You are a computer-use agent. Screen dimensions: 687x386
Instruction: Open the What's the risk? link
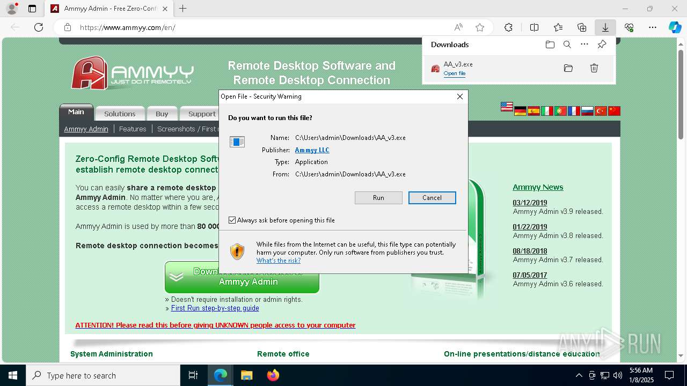(278, 261)
